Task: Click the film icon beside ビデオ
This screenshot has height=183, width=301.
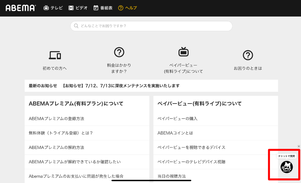Action: [71, 8]
